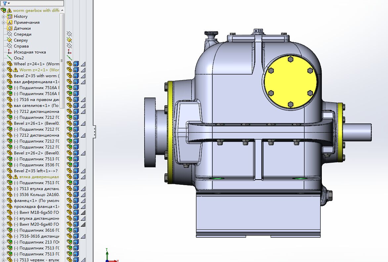Toggle hide/show for Винт M20-6gx40 in display pane
Viewport: 388px width, 262px height.
[69, 224]
